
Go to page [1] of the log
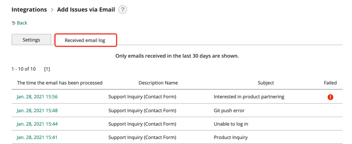(47, 69)
